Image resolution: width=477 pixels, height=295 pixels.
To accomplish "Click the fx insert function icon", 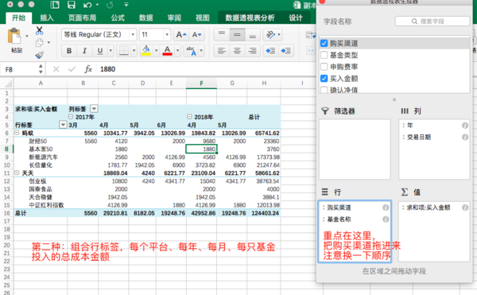I will click(88, 69).
